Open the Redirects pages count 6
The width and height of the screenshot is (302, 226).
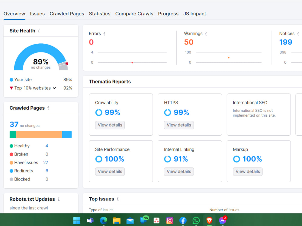pyautogui.click(x=47, y=171)
